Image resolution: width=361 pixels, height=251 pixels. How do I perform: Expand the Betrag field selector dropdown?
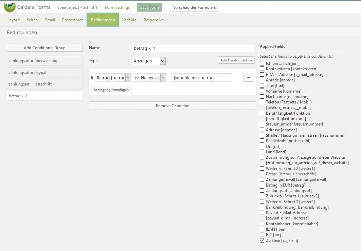[x=113, y=78]
